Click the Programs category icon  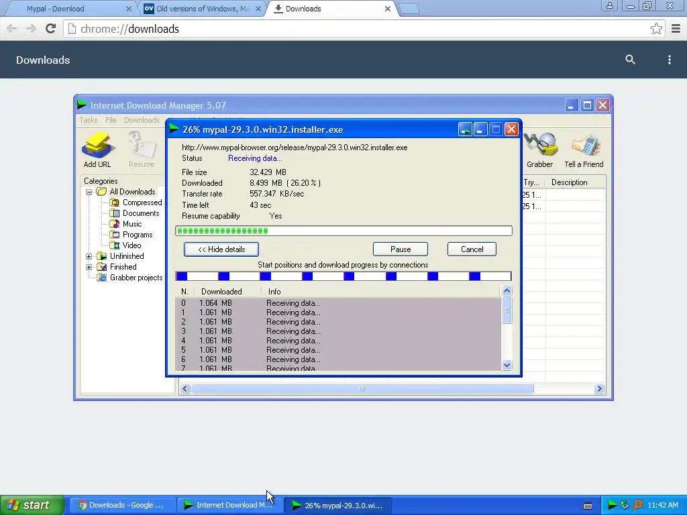point(114,235)
